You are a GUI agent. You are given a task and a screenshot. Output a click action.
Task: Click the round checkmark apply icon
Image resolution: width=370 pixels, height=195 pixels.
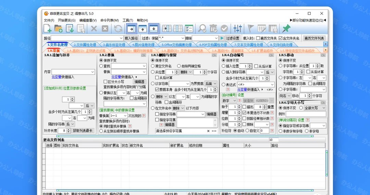(x=224, y=29)
